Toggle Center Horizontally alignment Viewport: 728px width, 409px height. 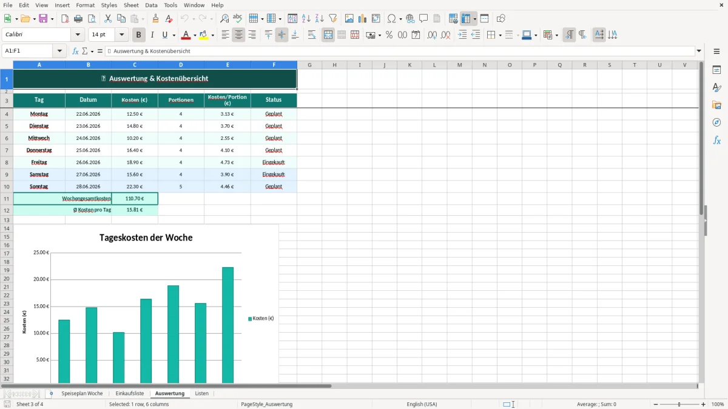(238, 35)
